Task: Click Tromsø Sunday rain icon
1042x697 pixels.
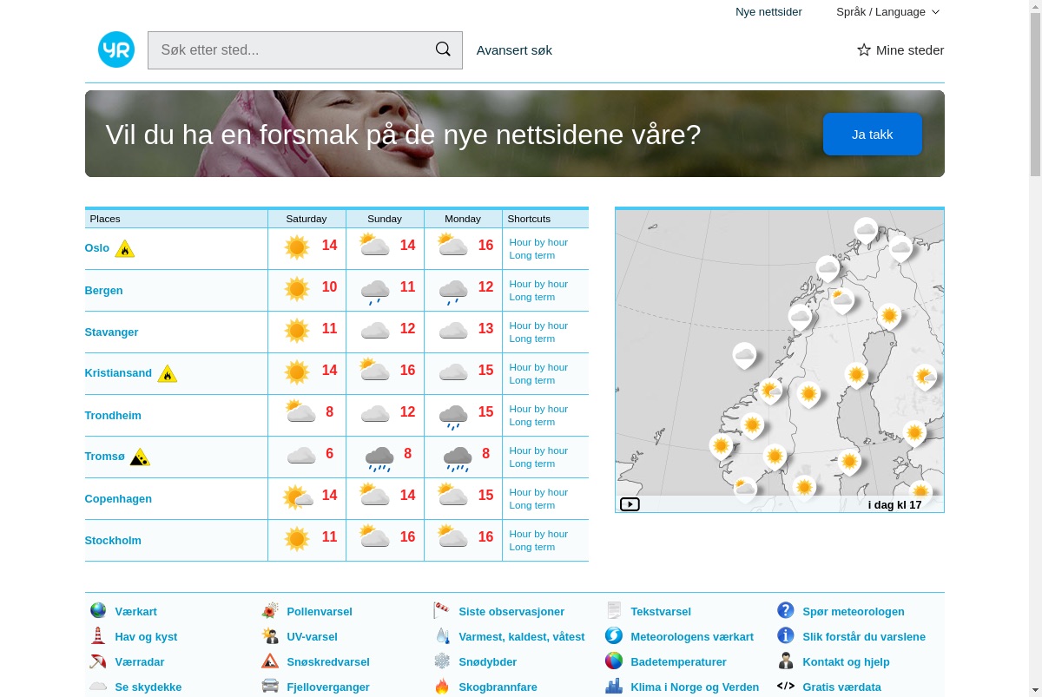Action: (379, 458)
